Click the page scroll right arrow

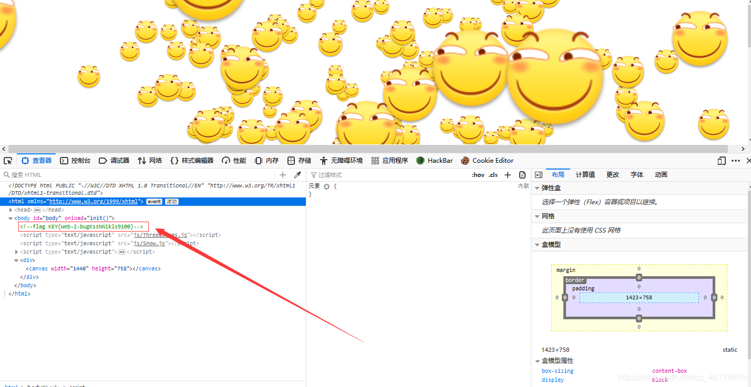[743, 149]
